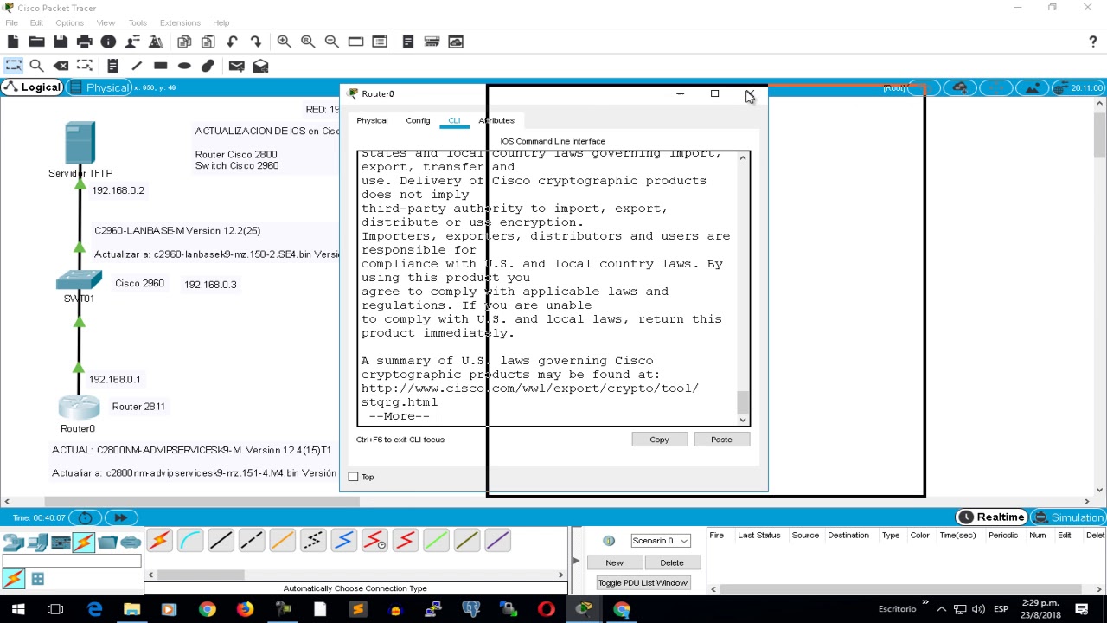
Task: Open Chrome from the Windows taskbar
Action: 207,609
